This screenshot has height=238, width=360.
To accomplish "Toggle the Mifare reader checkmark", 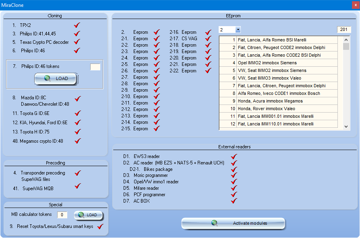I will point(234,188).
